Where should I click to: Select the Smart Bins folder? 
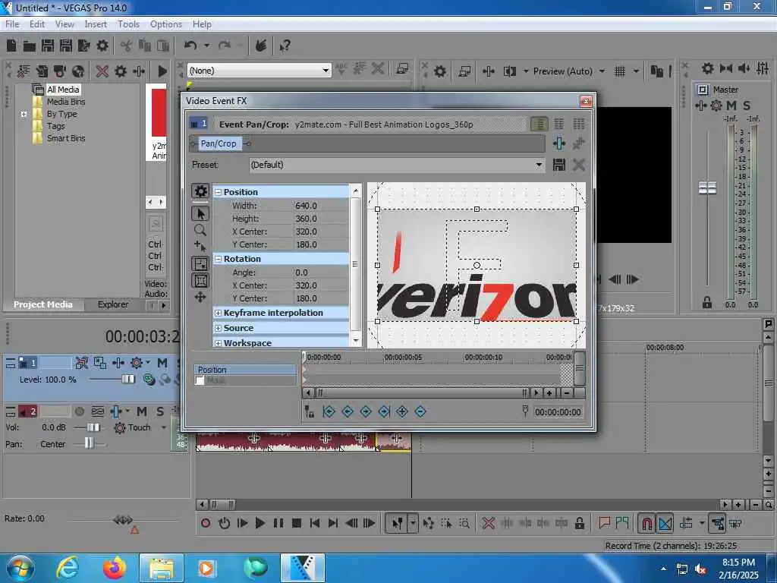pyautogui.click(x=66, y=138)
